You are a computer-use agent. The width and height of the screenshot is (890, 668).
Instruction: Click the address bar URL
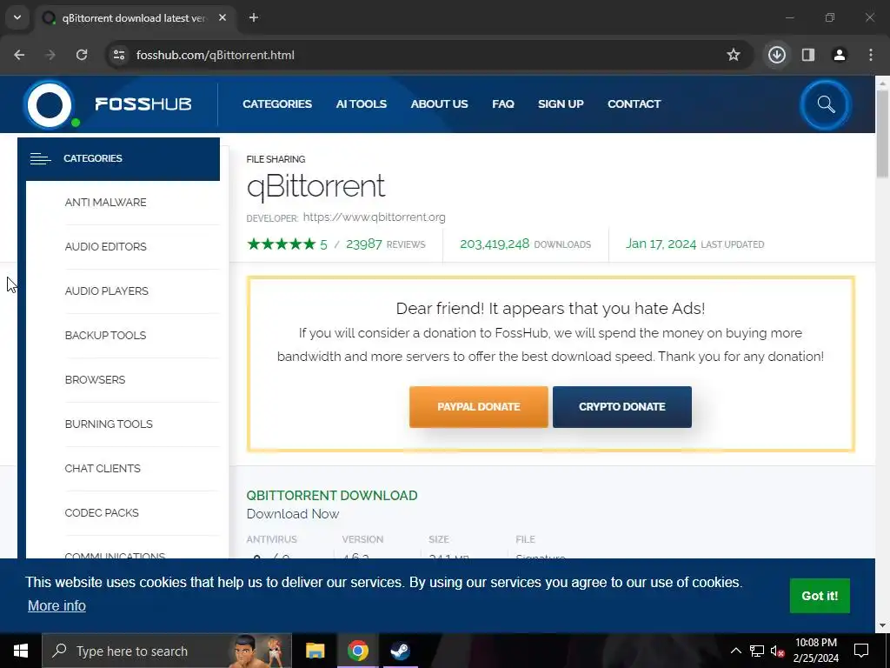216,55
